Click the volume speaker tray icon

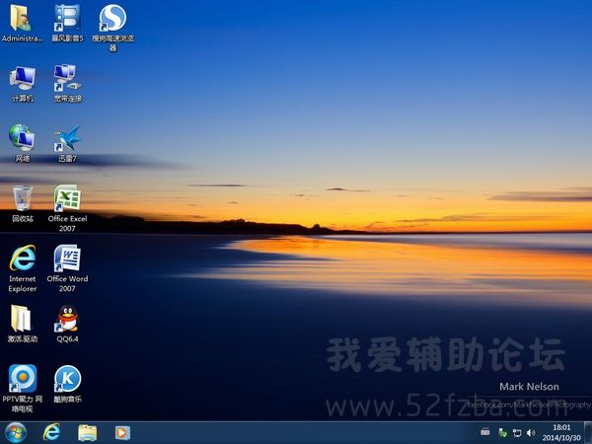click(x=531, y=432)
